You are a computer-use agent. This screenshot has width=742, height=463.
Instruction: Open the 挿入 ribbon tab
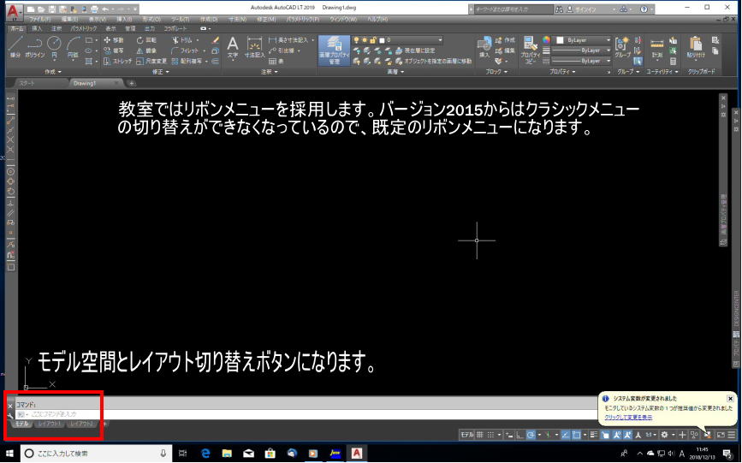pyautogui.click(x=37, y=29)
